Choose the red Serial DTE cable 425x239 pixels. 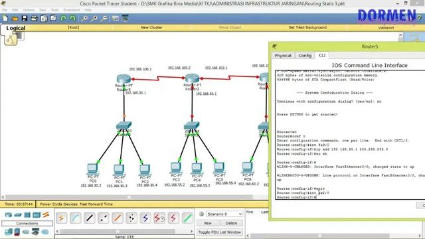[x=173, y=218]
